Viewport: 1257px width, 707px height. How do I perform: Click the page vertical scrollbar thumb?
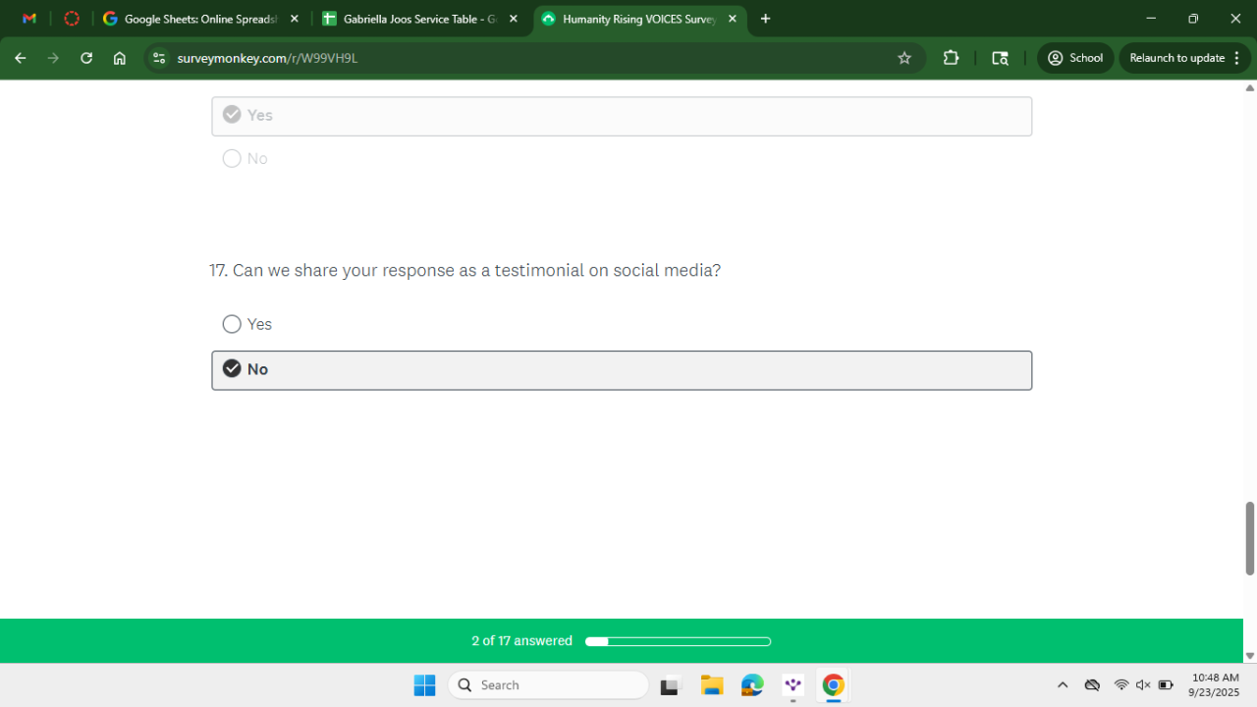point(1250,538)
